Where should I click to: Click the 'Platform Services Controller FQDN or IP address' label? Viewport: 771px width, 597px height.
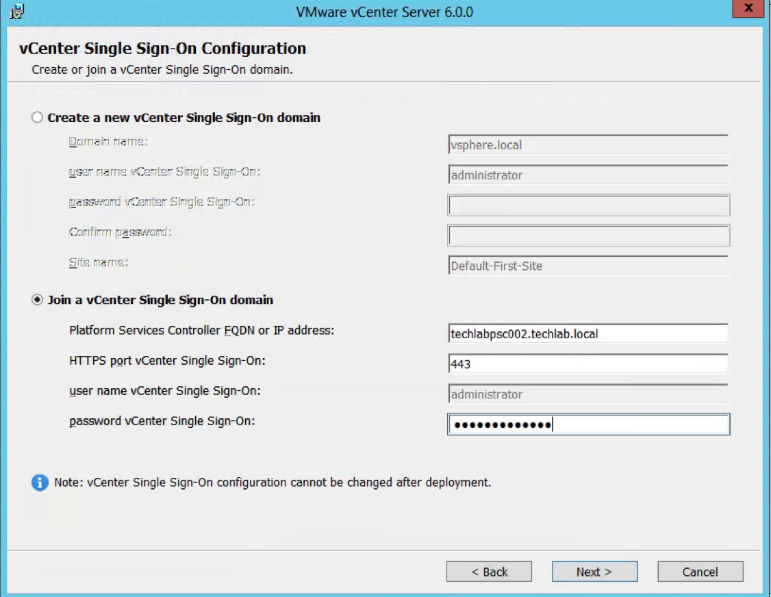click(201, 330)
